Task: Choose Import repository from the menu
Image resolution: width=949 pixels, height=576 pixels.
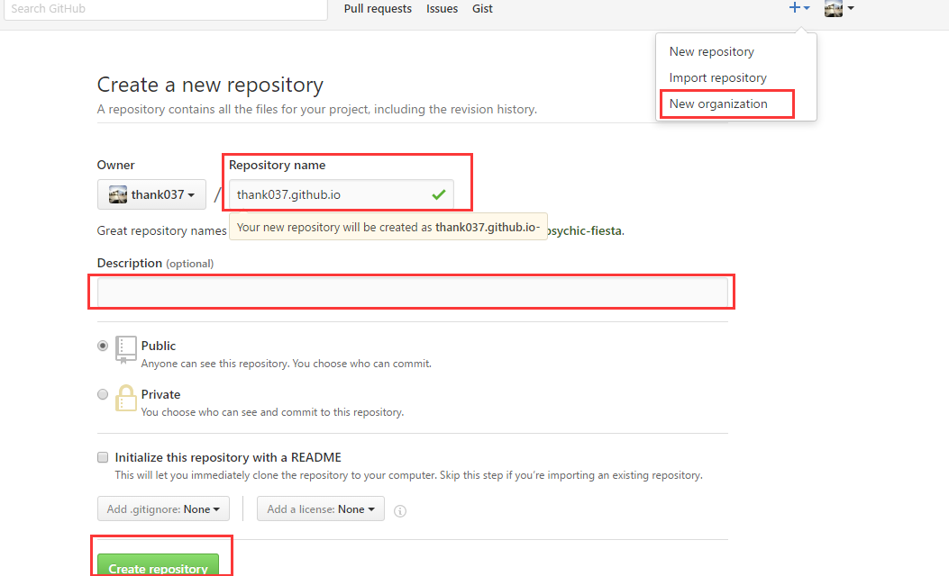Action: 717,77
